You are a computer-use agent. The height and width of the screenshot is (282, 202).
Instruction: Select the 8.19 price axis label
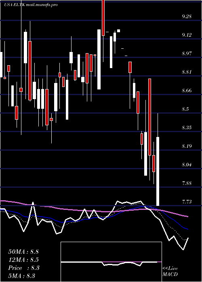point(187,146)
